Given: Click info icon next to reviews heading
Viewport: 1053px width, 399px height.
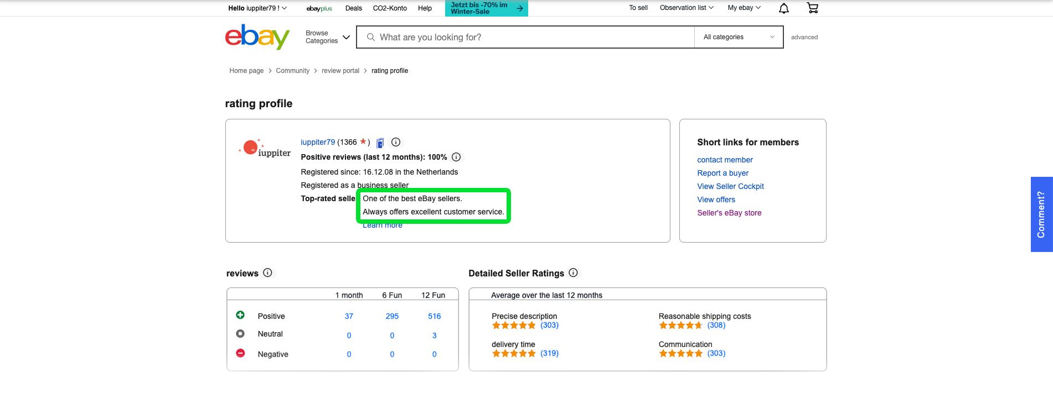Looking at the screenshot, I should (x=267, y=273).
